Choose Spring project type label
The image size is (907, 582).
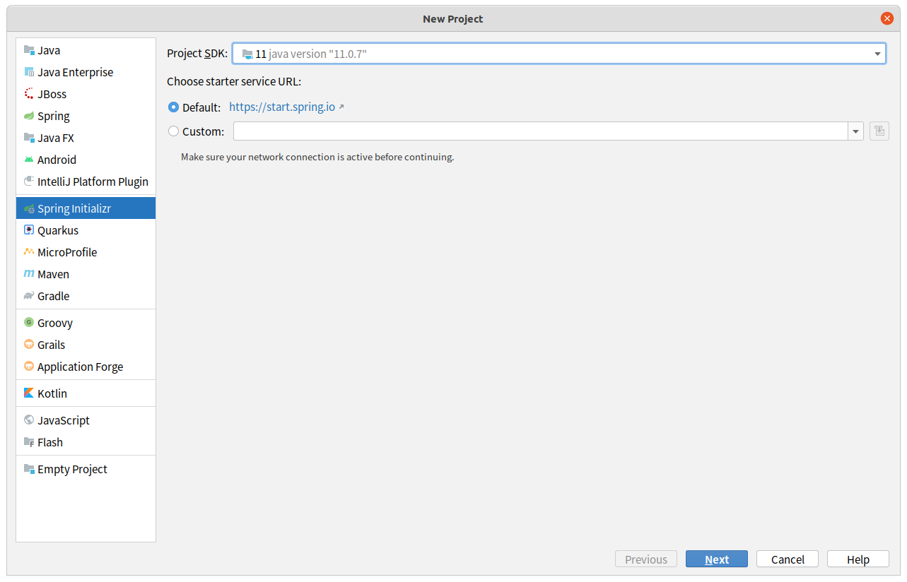pos(54,116)
